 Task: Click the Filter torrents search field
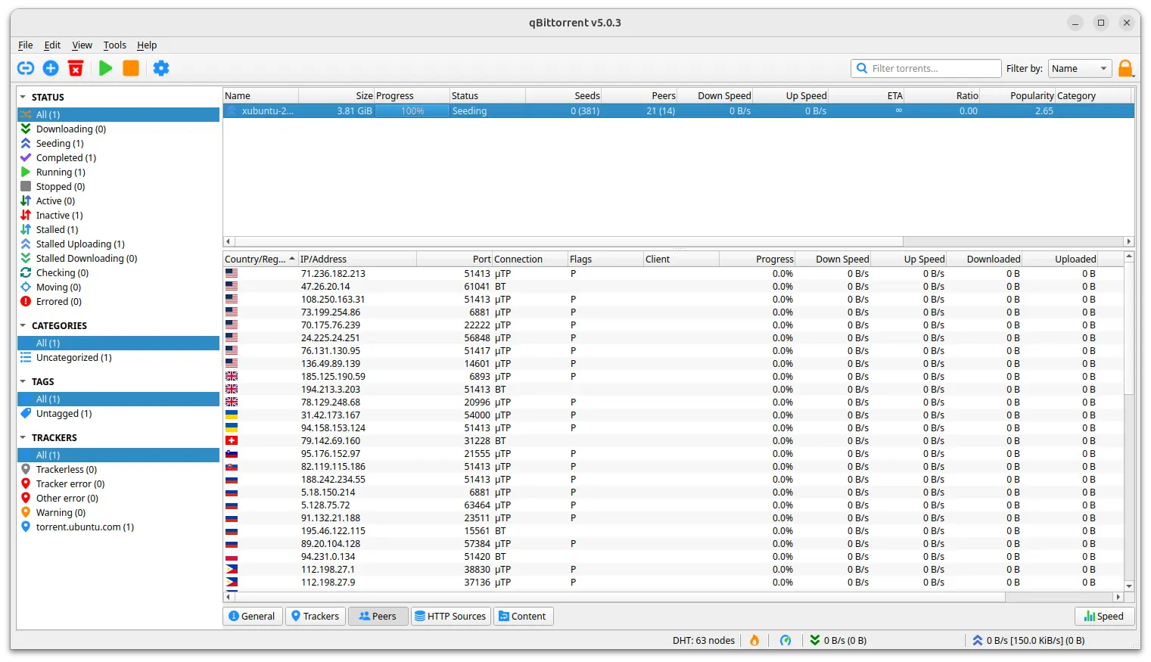coord(926,68)
